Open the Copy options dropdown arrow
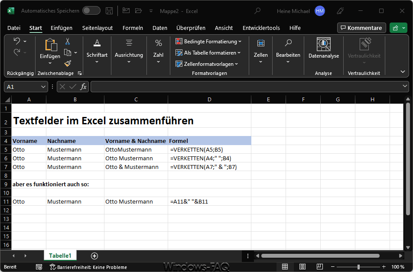413x272 pixels. 75,53
